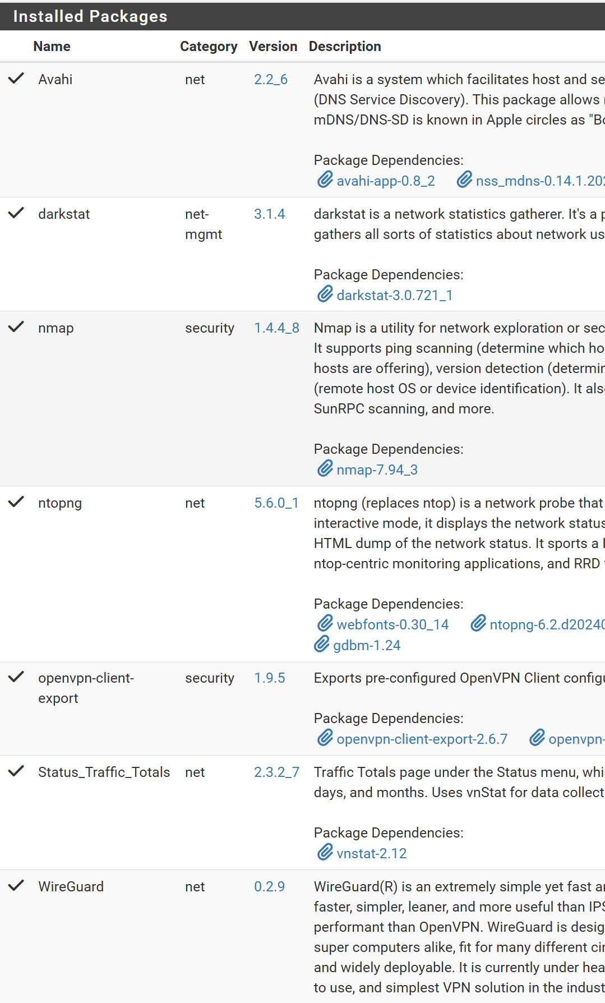This screenshot has width=605, height=1003.
Task: Follow the avahi-app-0.8_2 dependency link
Action: click(386, 181)
